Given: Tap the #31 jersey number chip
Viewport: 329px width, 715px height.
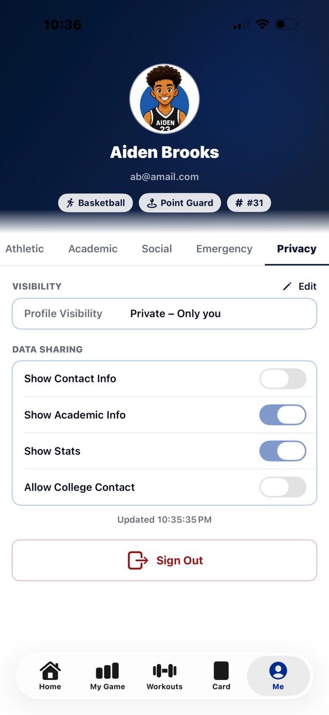Looking at the screenshot, I should tap(249, 203).
